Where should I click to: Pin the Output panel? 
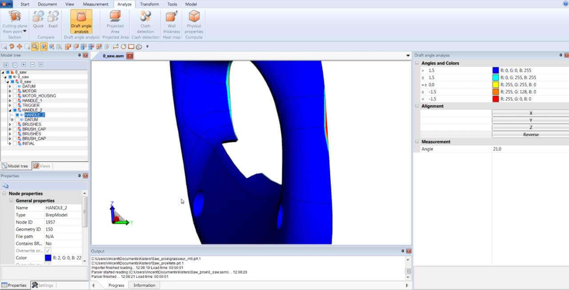pos(403,251)
